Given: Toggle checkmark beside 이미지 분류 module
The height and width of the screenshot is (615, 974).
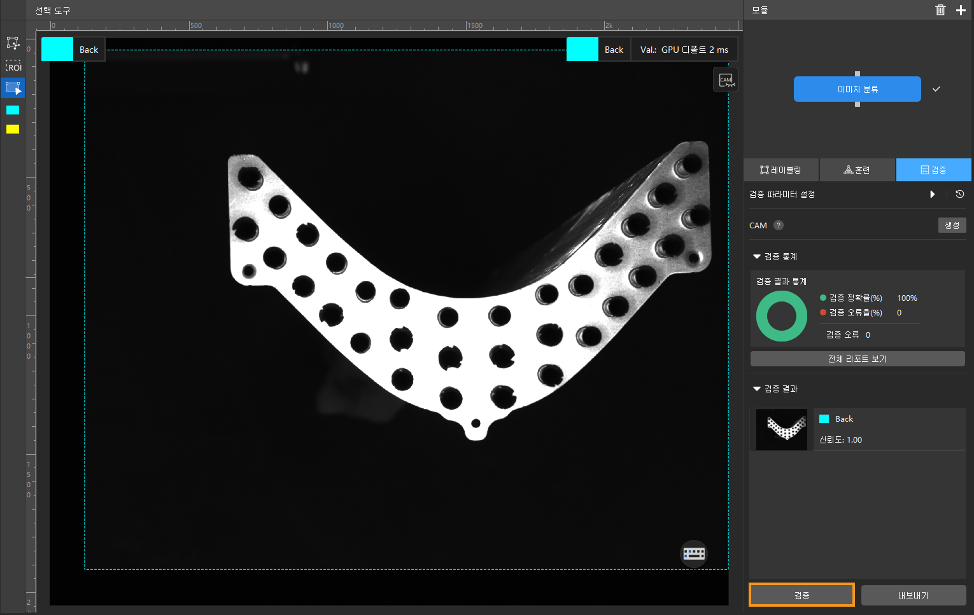Looking at the screenshot, I should tap(936, 89).
